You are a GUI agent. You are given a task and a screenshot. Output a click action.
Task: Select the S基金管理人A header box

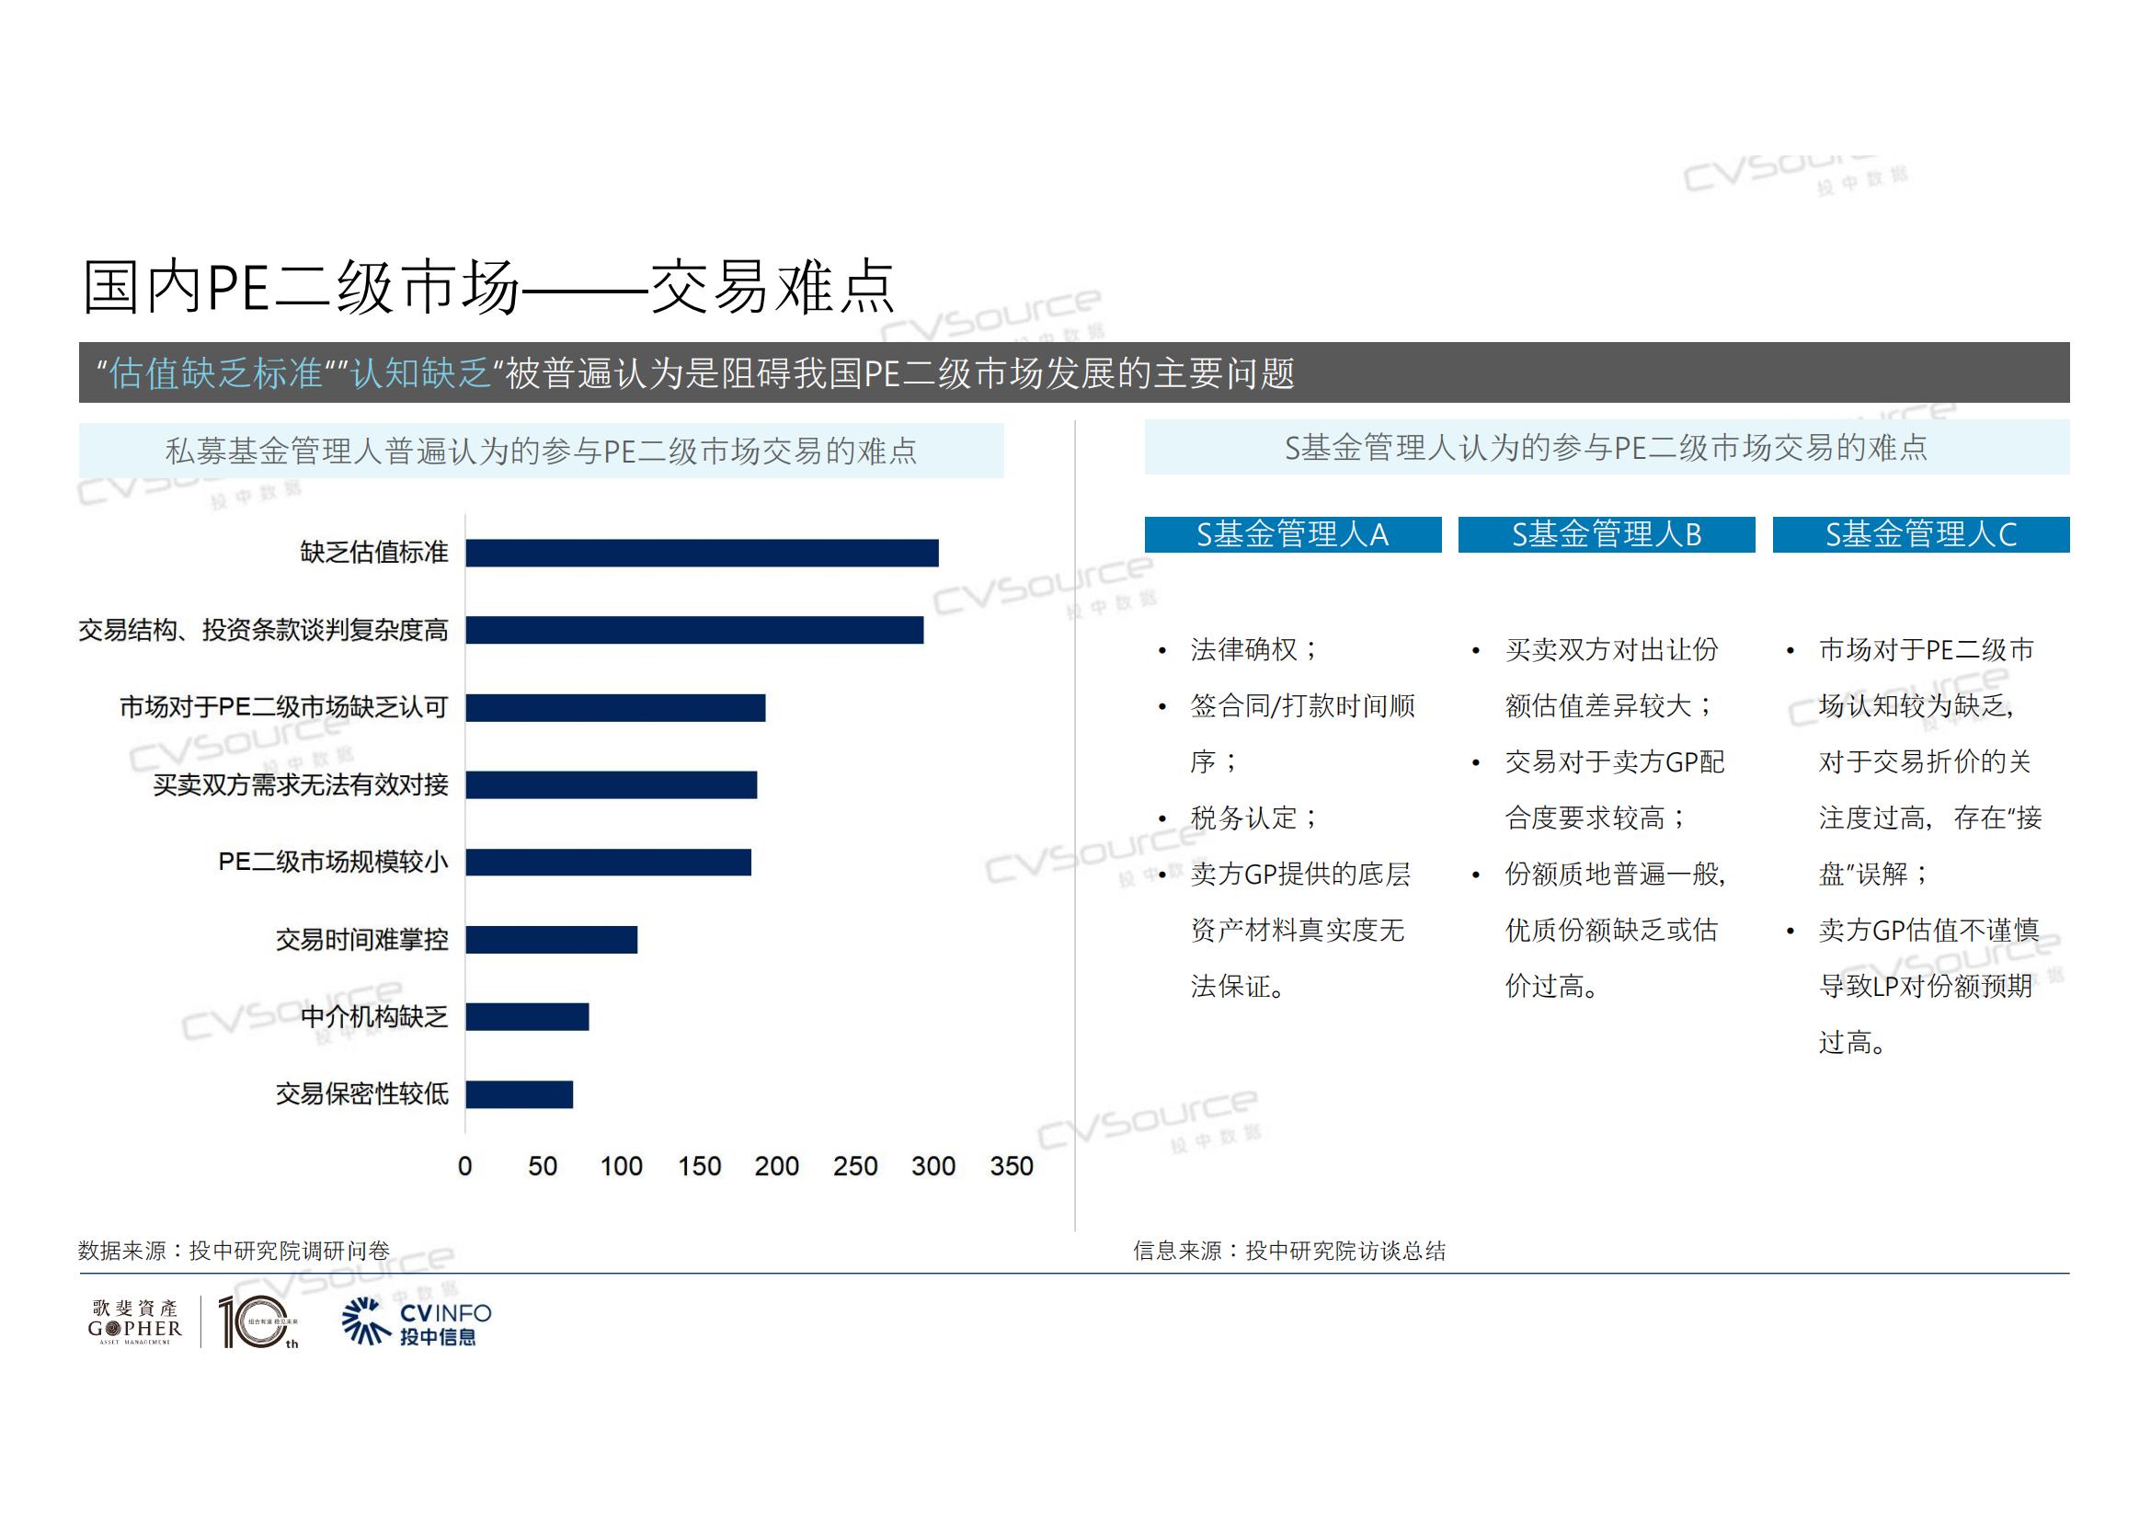tap(1292, 535)
